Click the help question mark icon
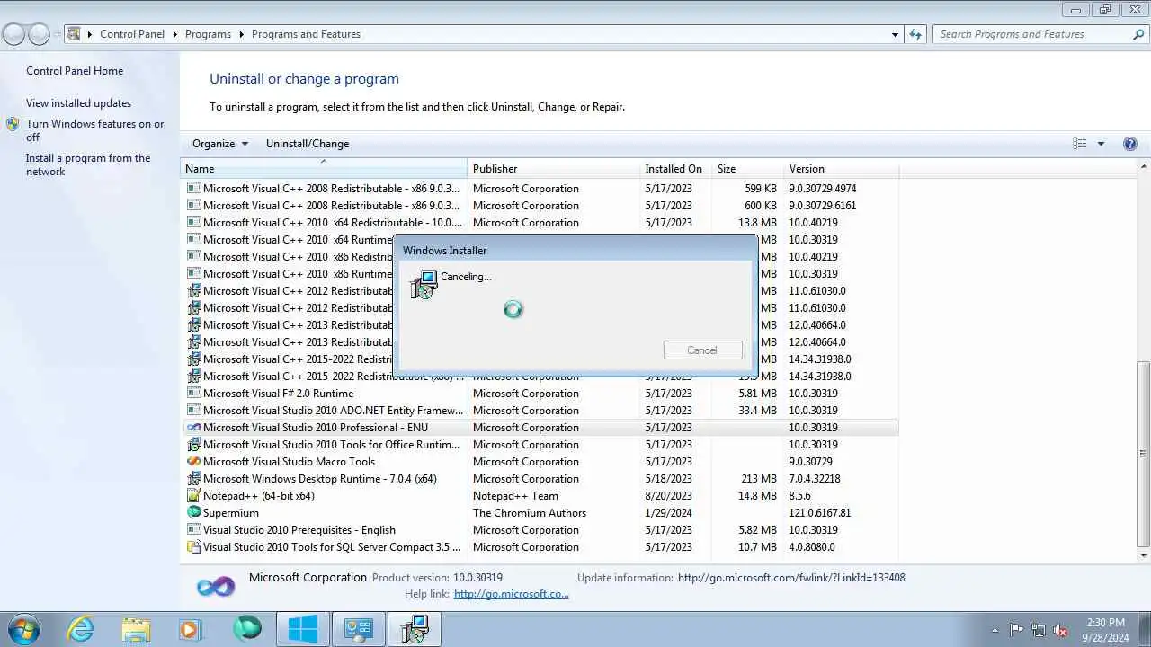Screen dimensions: 1151x647 pos(1130,144)
